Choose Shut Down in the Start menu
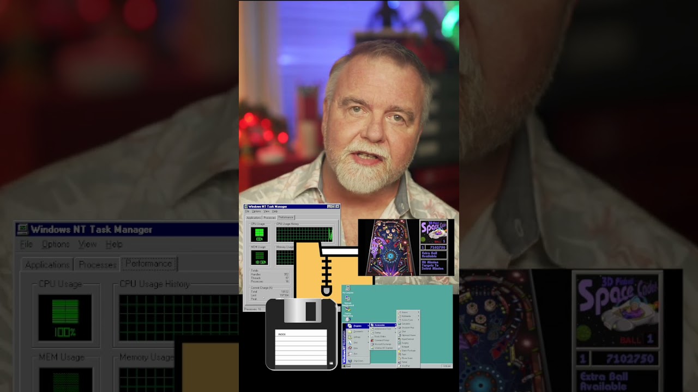The image size is (698, 392). coord(358,361)
